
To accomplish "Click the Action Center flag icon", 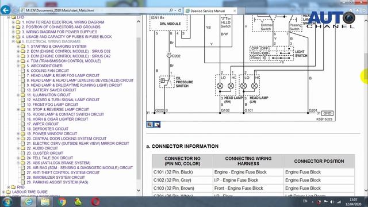I will pyautogui.click(x=325, y=202).
